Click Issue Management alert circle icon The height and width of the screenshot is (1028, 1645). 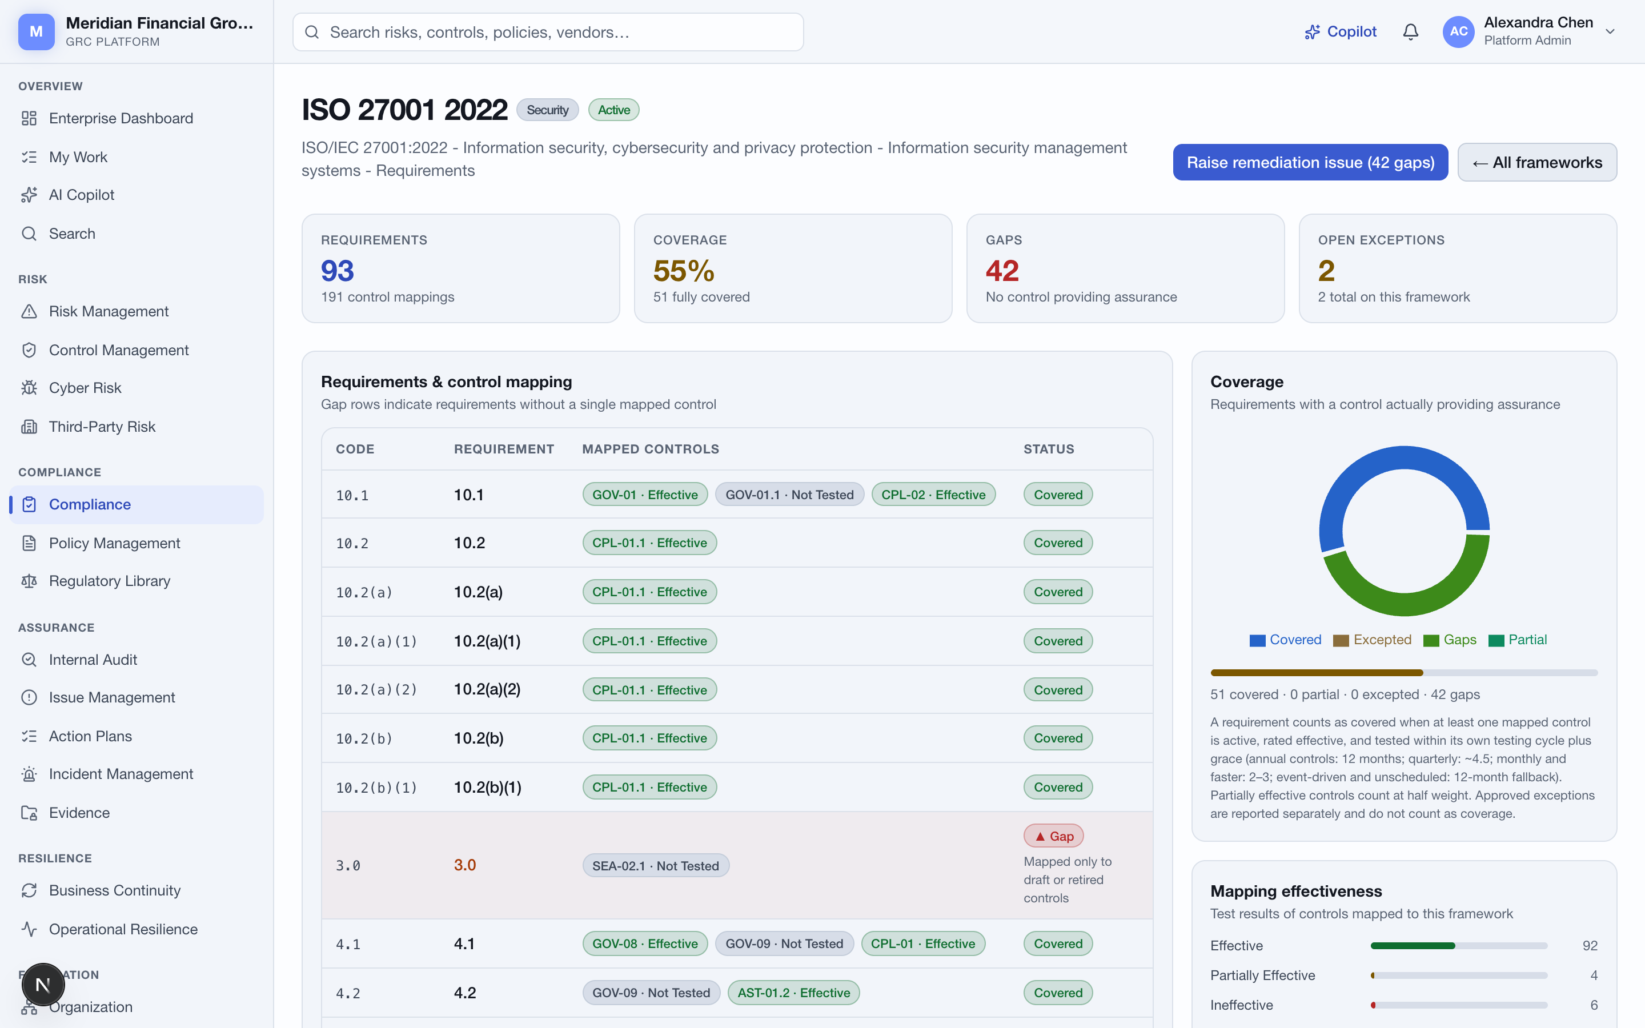(29, 697)
